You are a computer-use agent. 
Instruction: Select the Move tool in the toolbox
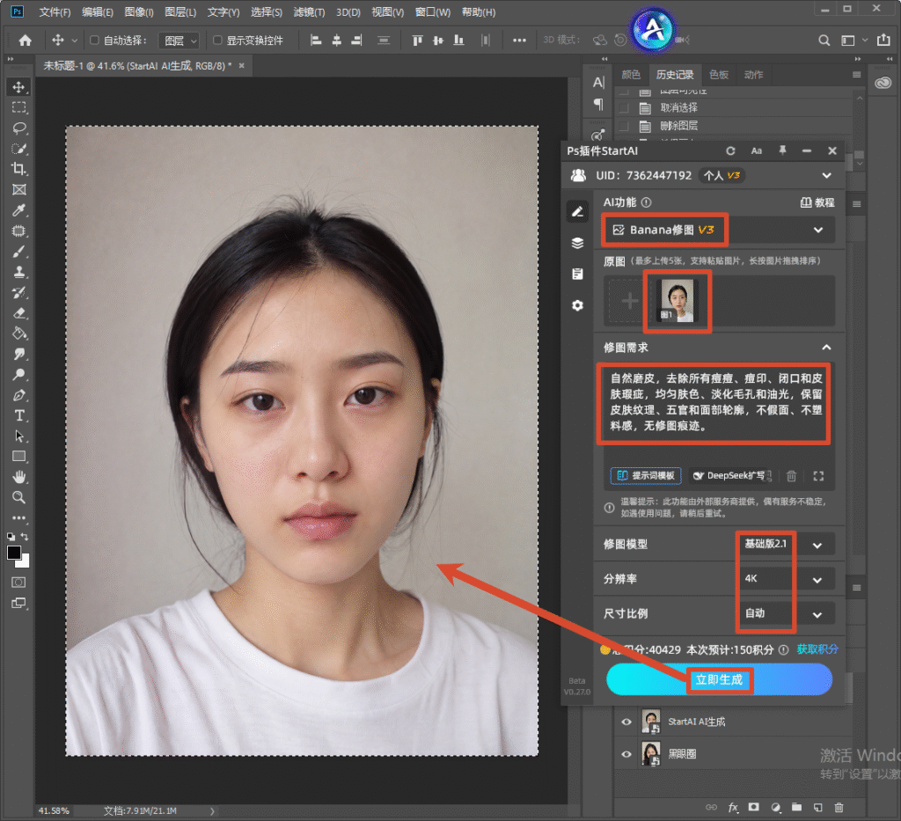18,87
